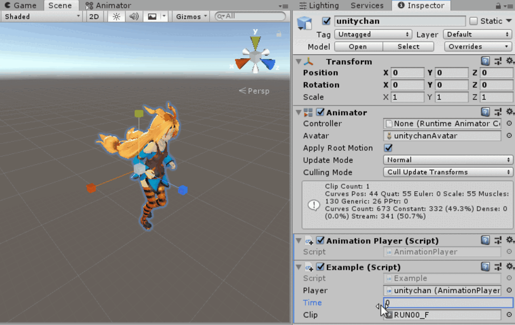Open Transform preset icon
Viewport: 515px width, 325px height.
pyautogui.click(x=498, y=61)
